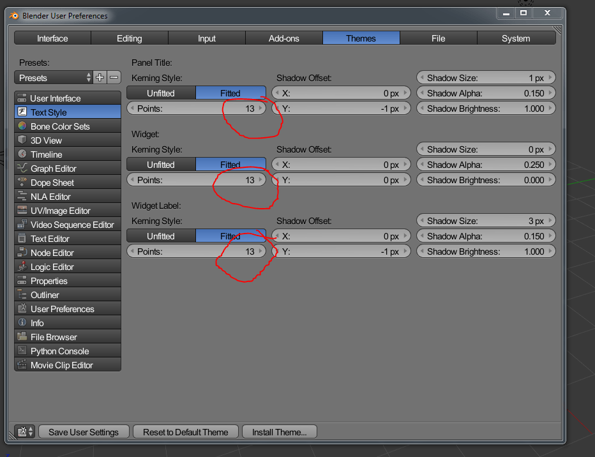Click the UV/Image Editor icon
The image size is (595, 457).
click(21, 210)
